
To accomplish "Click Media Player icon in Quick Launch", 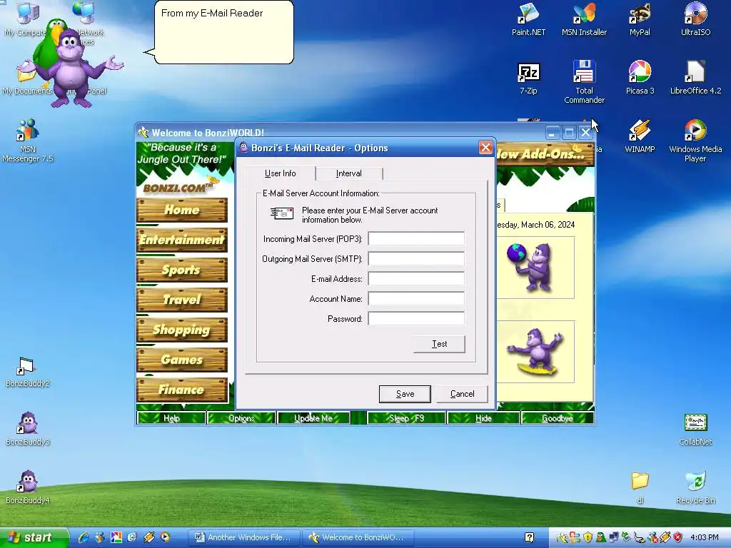I will 165,537.
